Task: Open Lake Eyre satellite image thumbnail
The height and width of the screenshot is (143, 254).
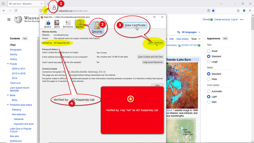Action: click(x=182, y=85)
